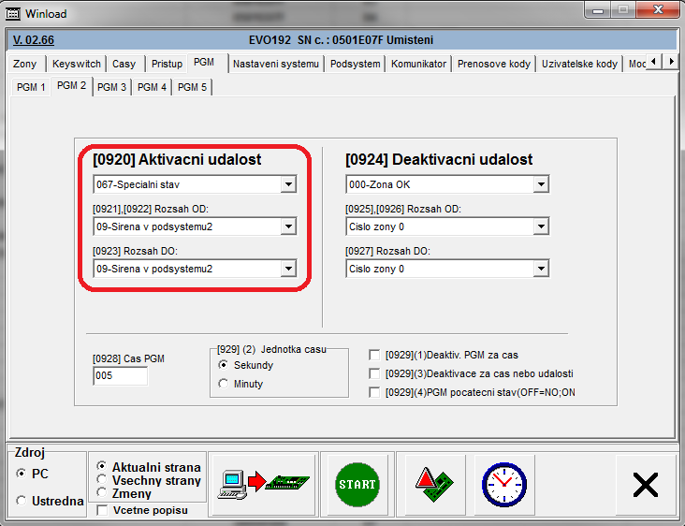Choose Ustredna as the source

coord(22,501)
